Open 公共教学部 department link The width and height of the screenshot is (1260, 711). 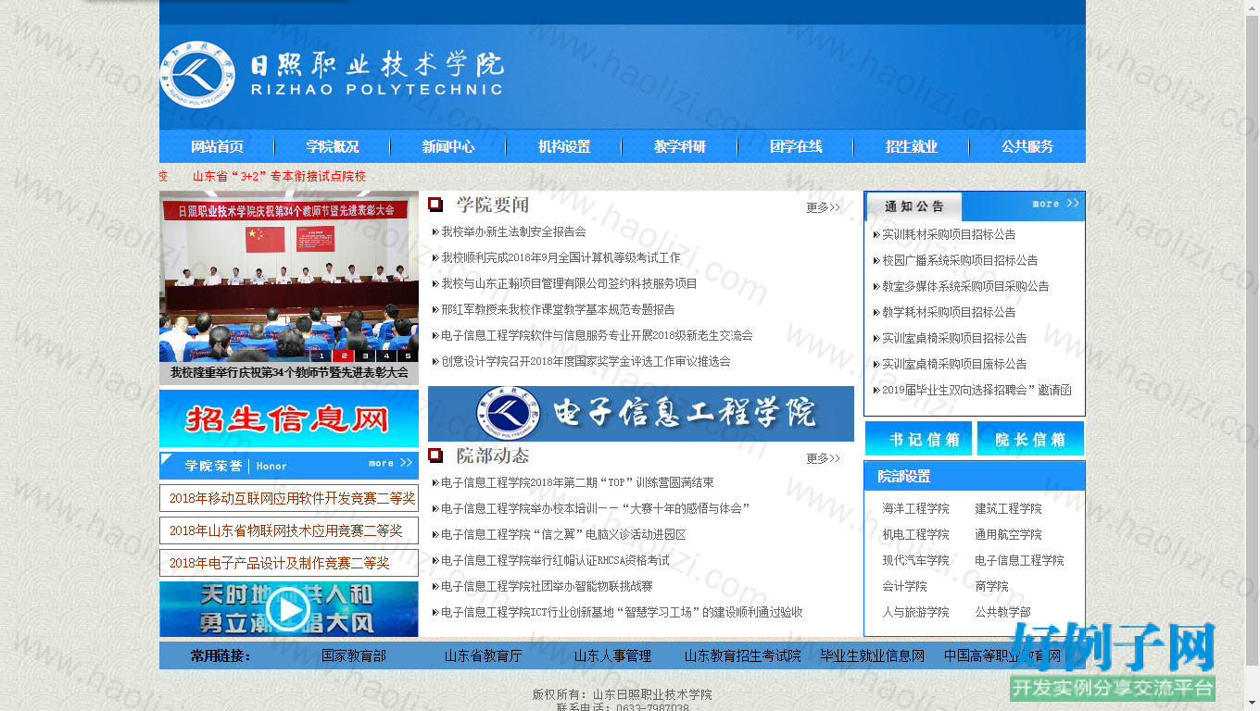point(1002,612)
